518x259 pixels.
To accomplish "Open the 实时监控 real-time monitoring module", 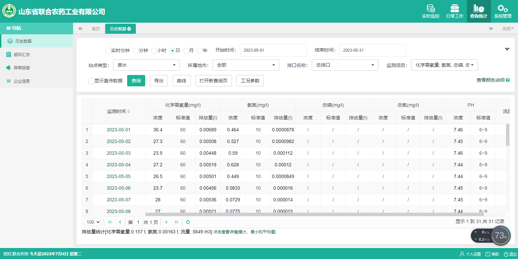I will pos(431,11).
